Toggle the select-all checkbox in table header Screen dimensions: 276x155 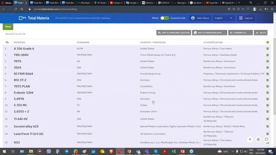click(267, 42)
